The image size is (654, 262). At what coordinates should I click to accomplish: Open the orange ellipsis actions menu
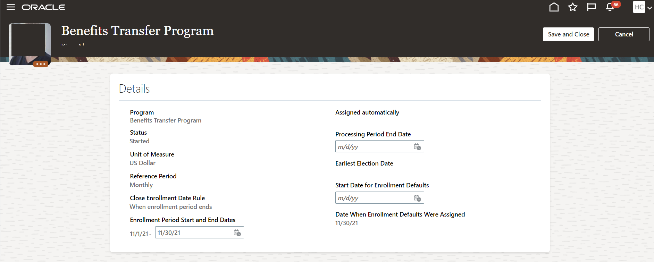click(41, 64)
